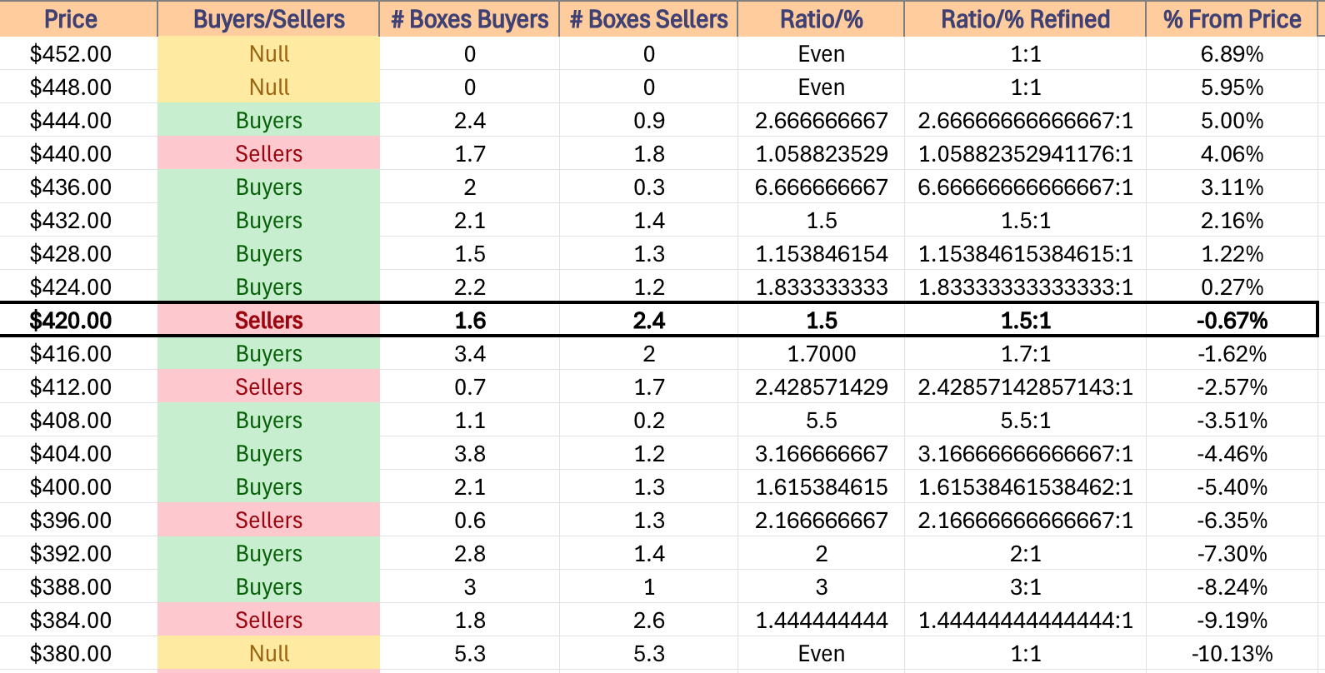Select the # Boxes Buyers header
Viewport: 1325px width, 673px height.
coord(469,19)
